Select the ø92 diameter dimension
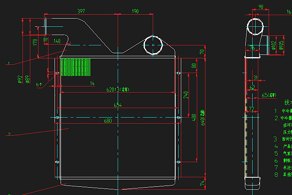The height and width of the screenshot is (195, 292). coord(20,79)
